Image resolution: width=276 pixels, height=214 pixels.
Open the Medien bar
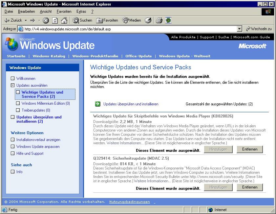pyautogui.click(x=132, y=20)
